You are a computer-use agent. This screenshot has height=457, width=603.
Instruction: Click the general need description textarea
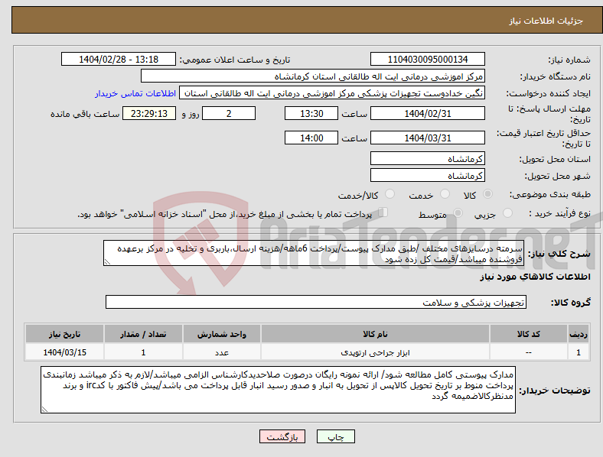[314, 254]
